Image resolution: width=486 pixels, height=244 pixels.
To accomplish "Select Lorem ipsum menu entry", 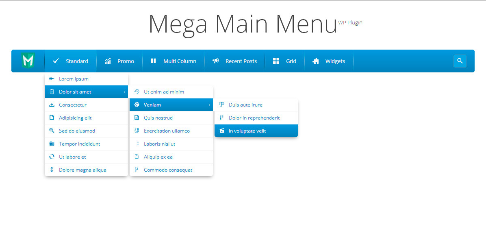I will click(86, 79).
